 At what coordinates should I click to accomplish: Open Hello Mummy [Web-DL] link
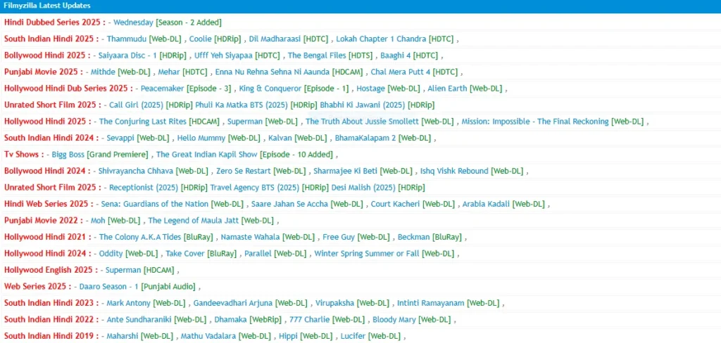click(218, 138)
